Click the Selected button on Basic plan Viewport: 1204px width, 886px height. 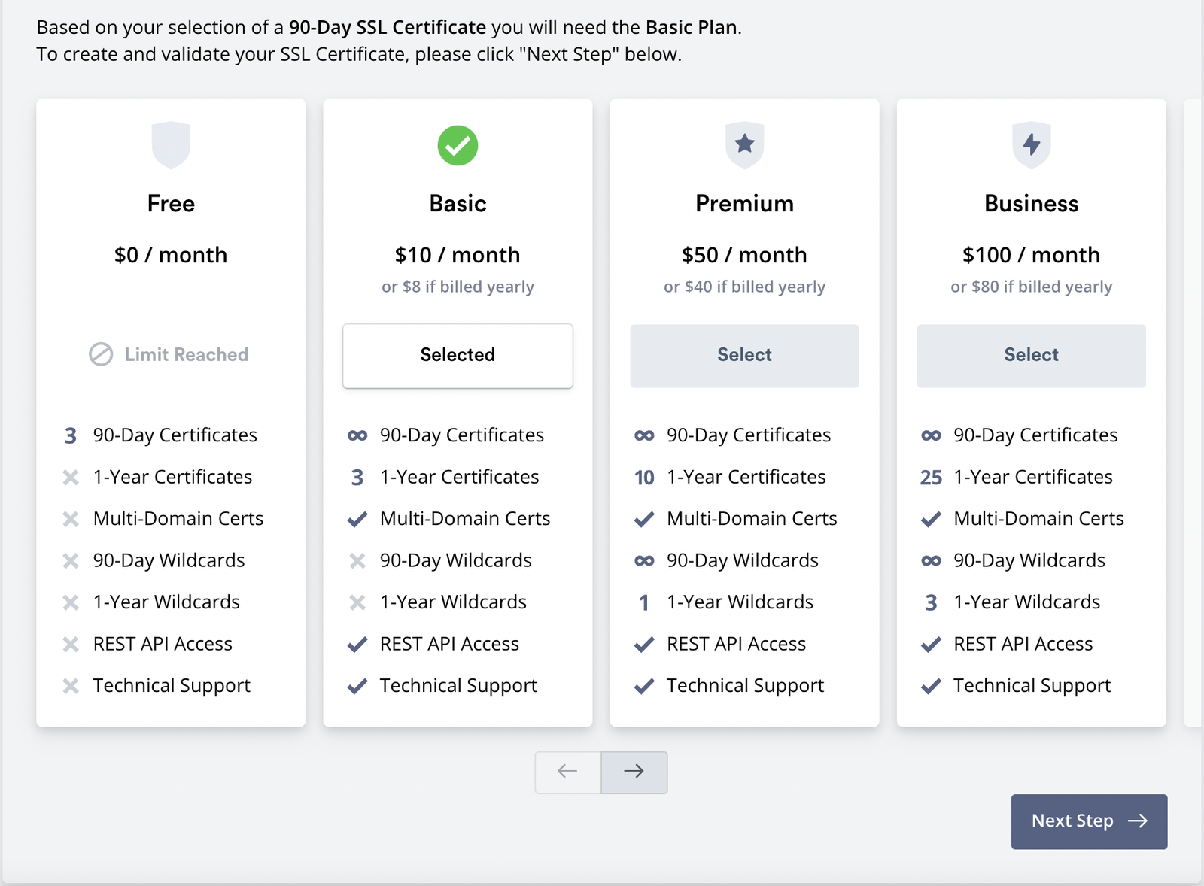pos(458,356)
